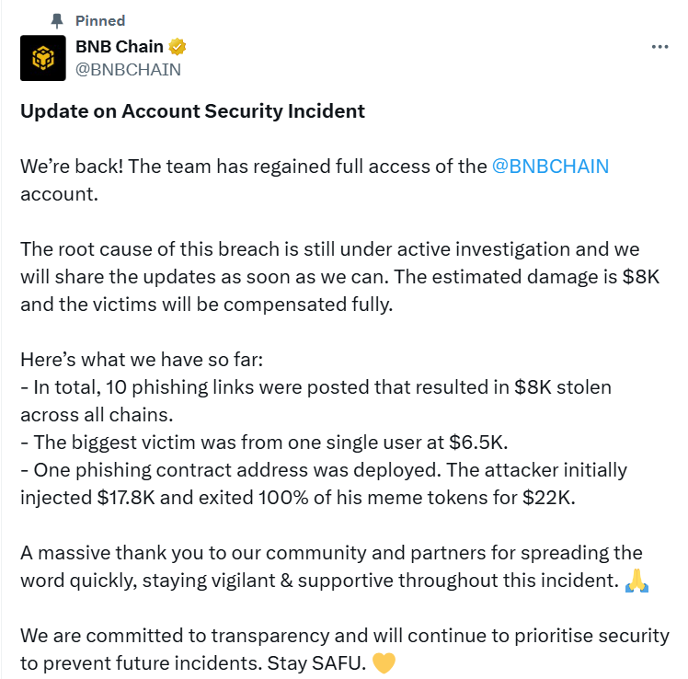The height and width of the screenshot is (679, 688).
Task: Open the gray @BNBCHAIN handle under name
Action: tap(127, 69)
